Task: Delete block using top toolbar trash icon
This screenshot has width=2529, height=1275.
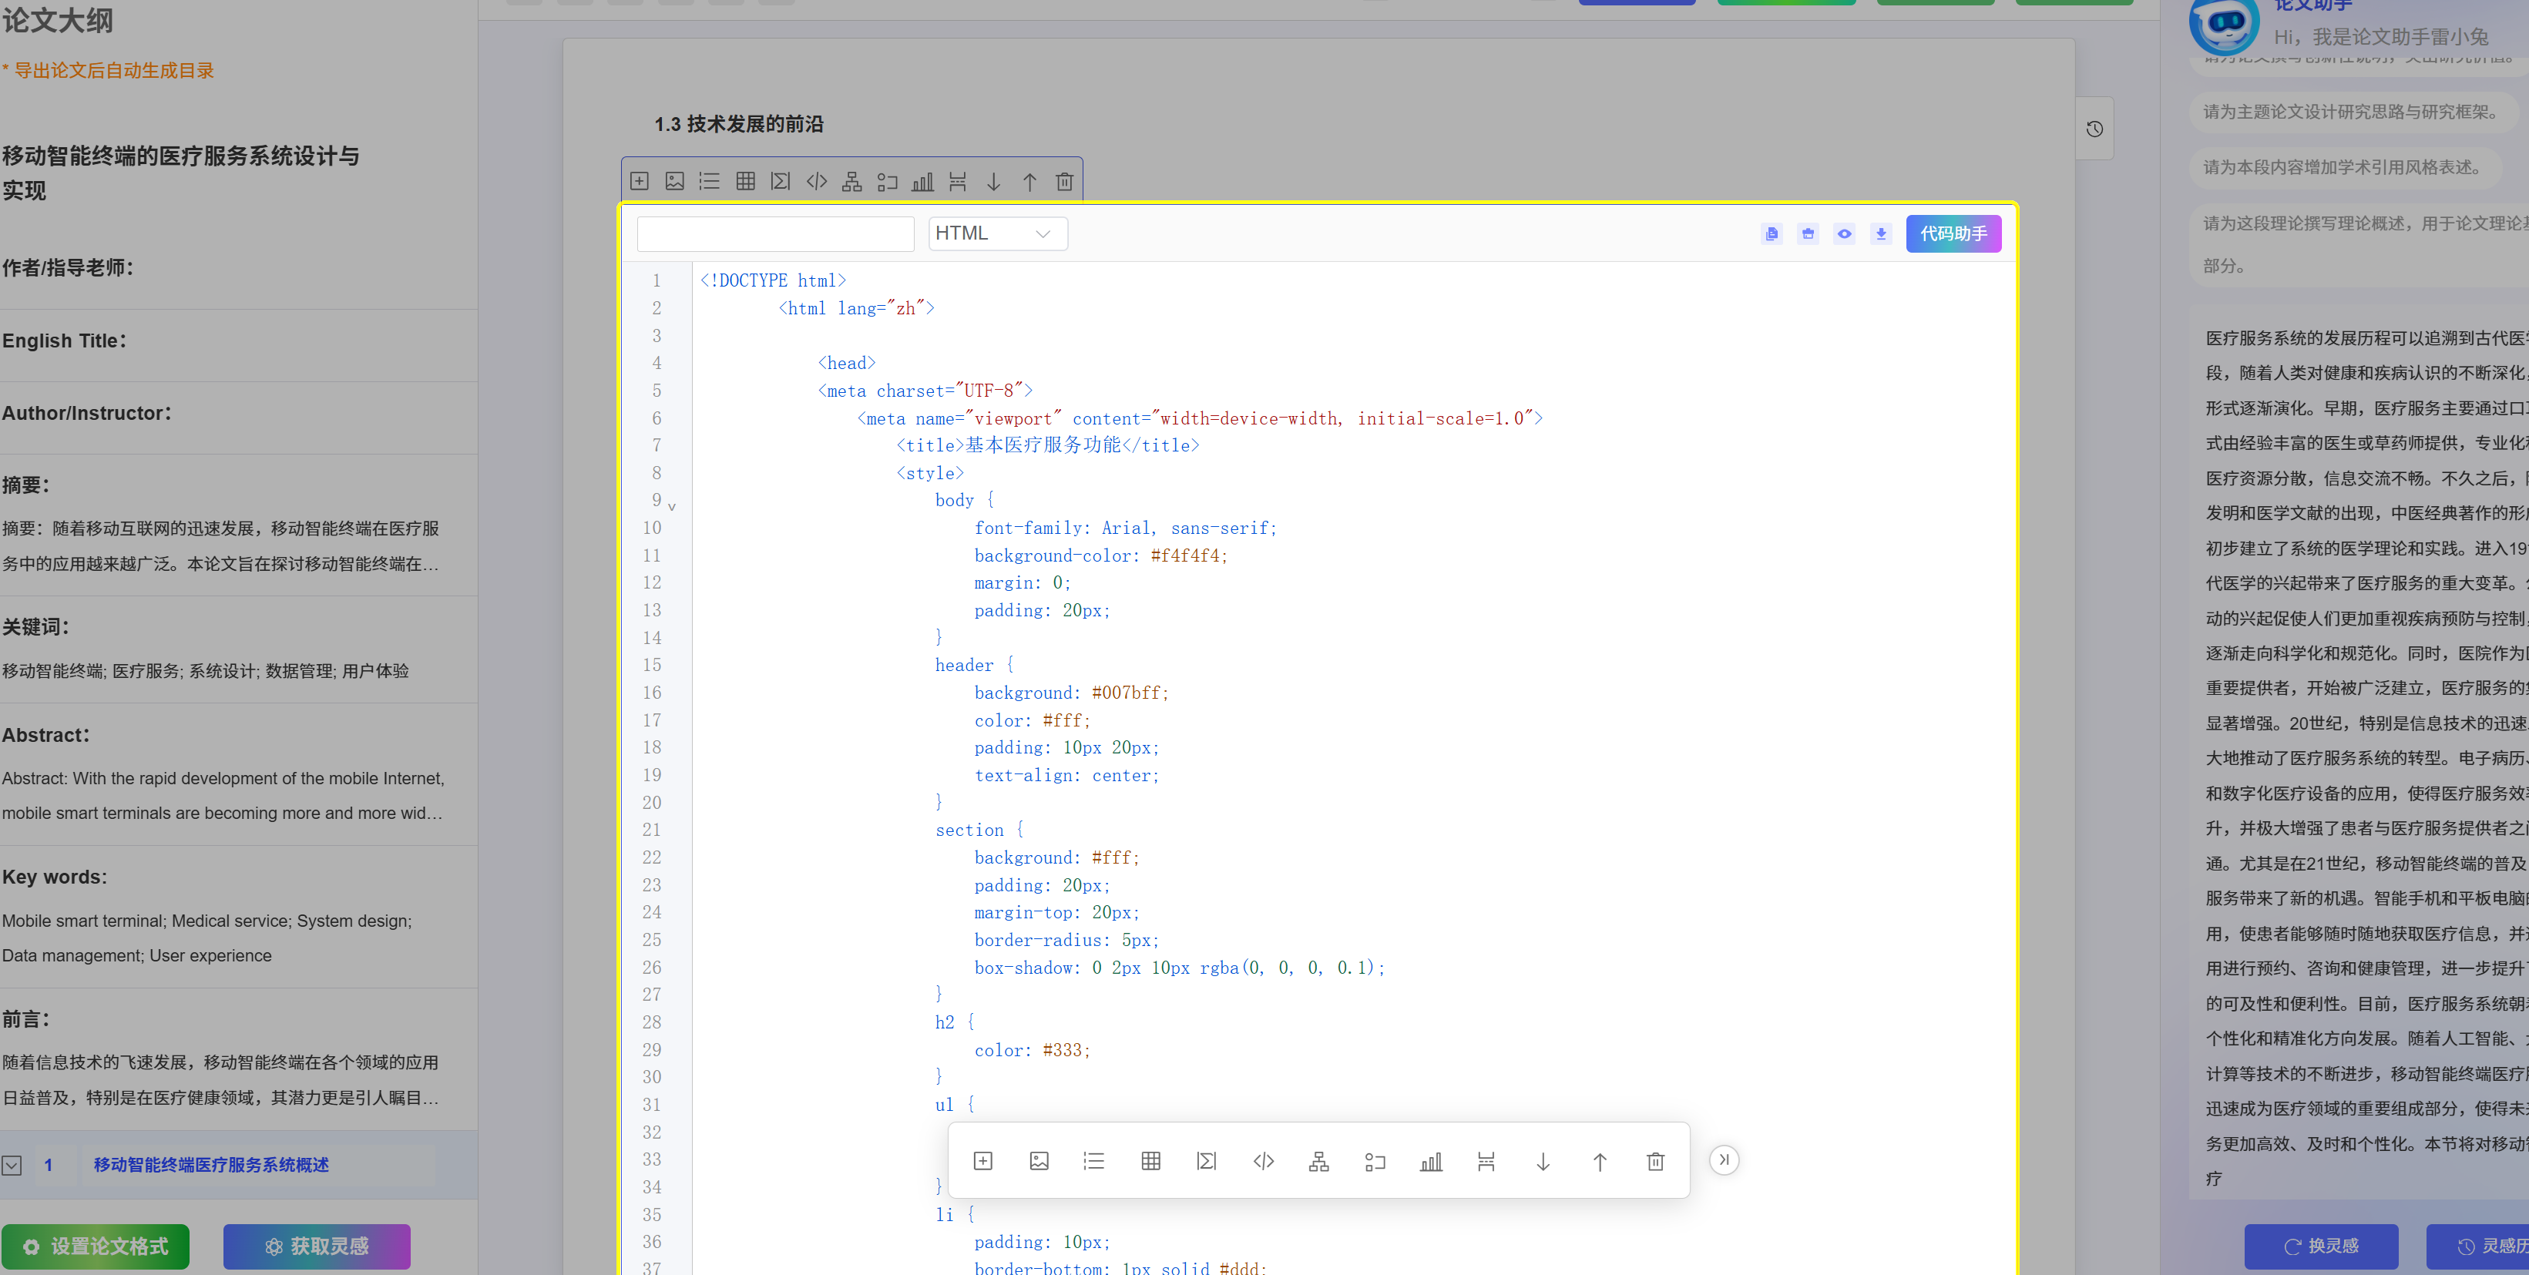Action: click(1063, 182)
